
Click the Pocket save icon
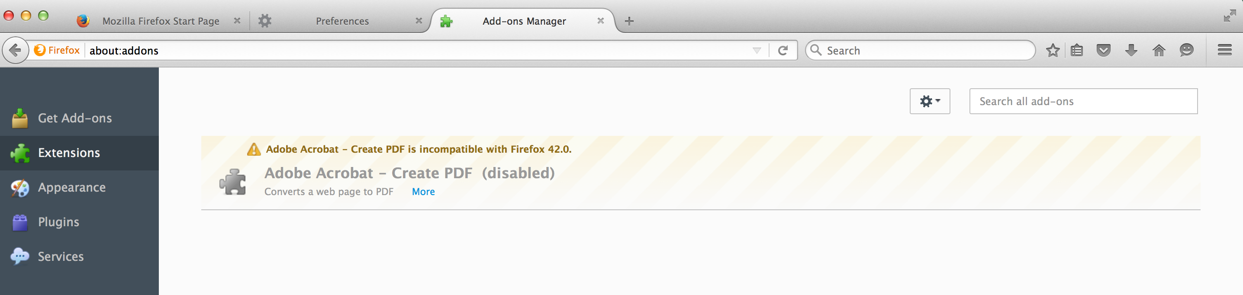pyautogui.click(x=1104, y=50)
